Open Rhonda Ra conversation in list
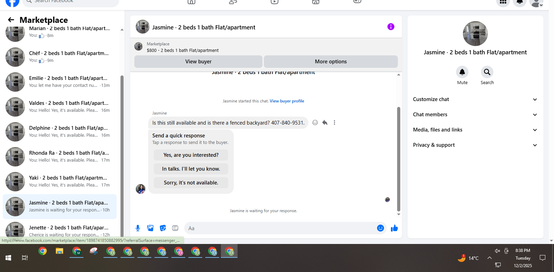This screenshot has width=554, height=272. pyautogui.click(x=60, y=156)
